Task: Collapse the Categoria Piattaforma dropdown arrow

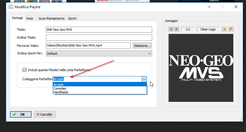Action: click(x=144, y=79)
